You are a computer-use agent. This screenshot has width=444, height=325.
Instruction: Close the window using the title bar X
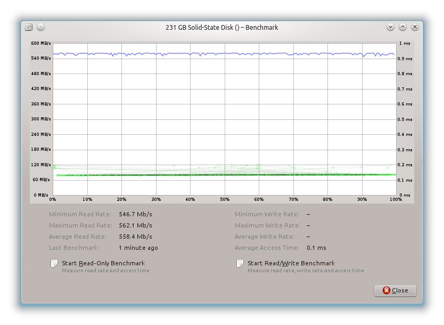pos(414,27)
